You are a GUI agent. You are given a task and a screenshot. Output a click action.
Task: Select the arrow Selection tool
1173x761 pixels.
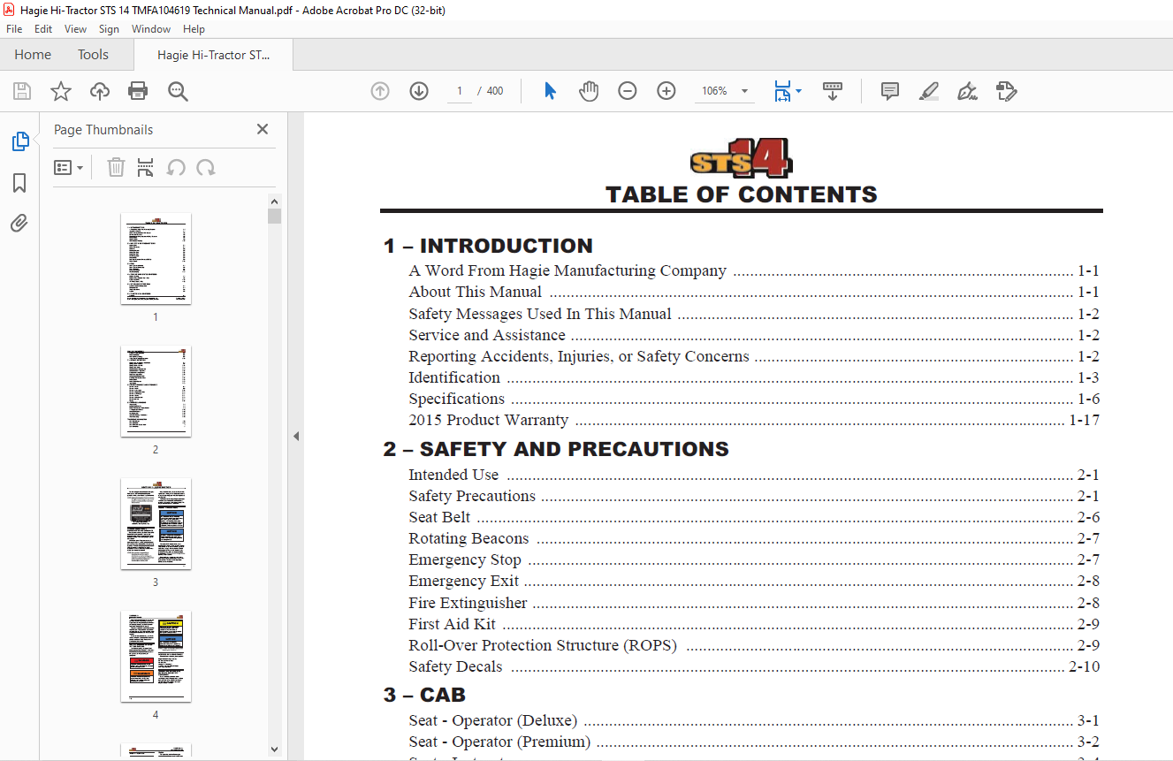pyautogui.click(x=550, y=91)
